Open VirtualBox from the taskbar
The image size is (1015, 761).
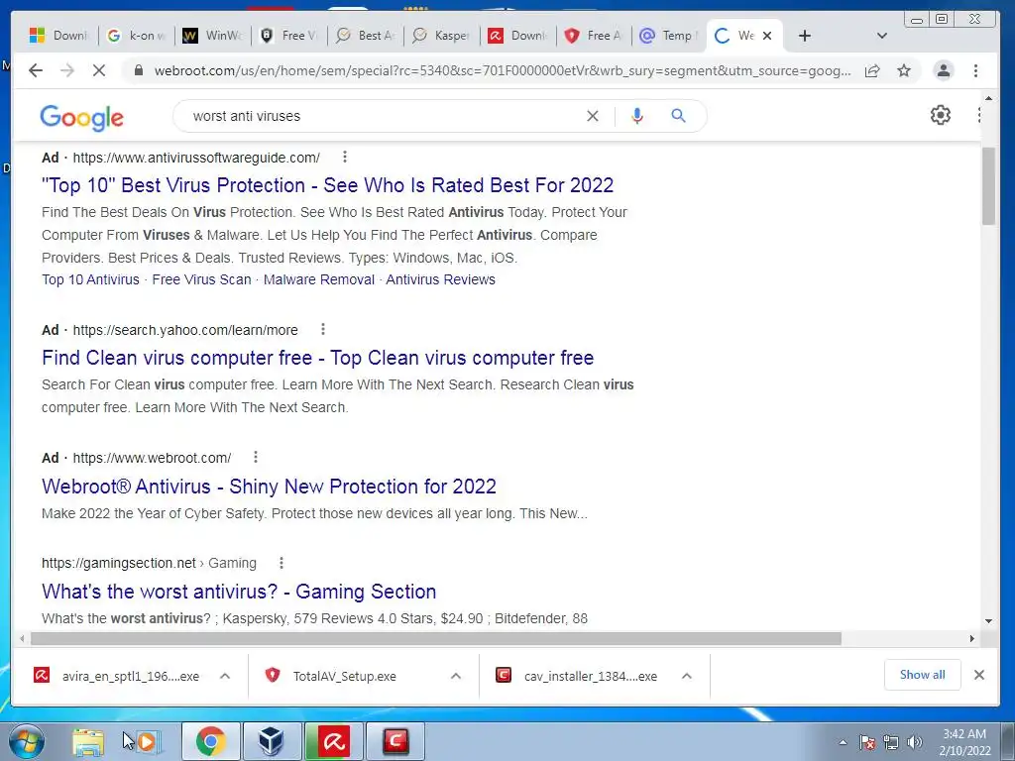[x=271, y=741]
